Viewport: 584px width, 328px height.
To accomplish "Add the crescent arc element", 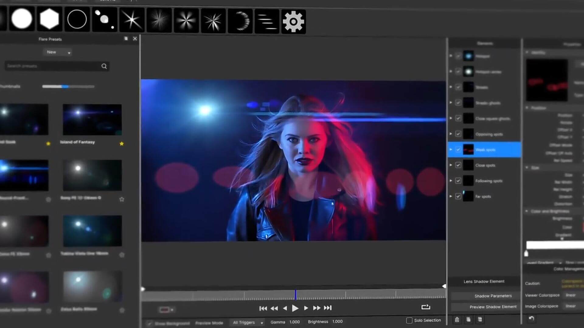I will [x=240, y=21].
